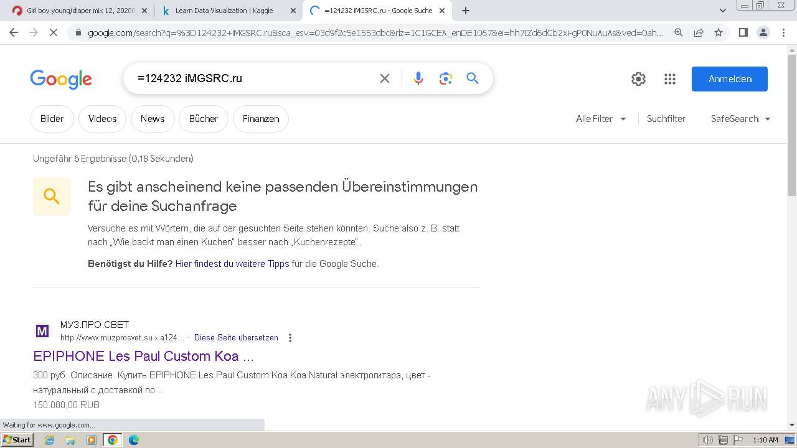797x448 pixels.
Task: Open the Windows Start menu
Action: [17, 440]
